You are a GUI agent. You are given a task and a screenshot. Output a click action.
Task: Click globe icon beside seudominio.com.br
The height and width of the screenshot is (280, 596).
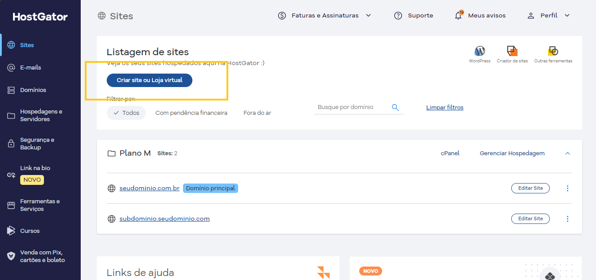click(x=112, y=188)
